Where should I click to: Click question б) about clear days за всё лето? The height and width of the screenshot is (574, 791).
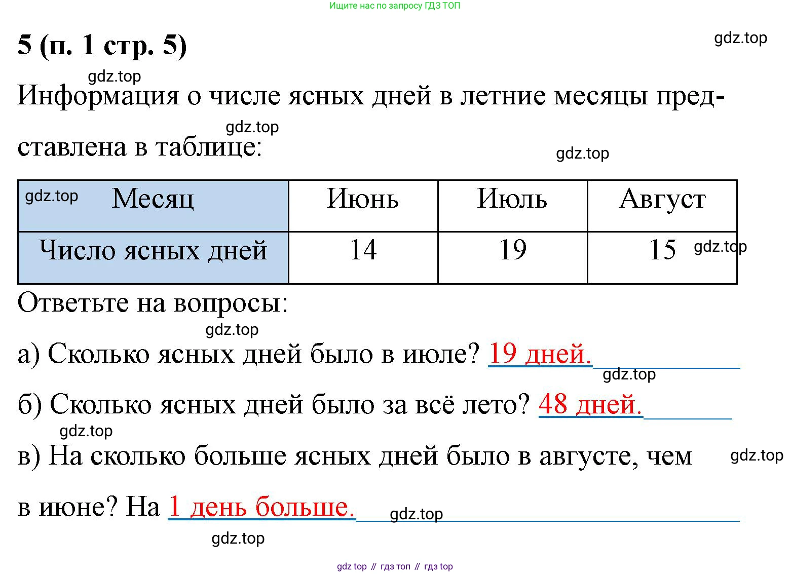tap(274, 405)
